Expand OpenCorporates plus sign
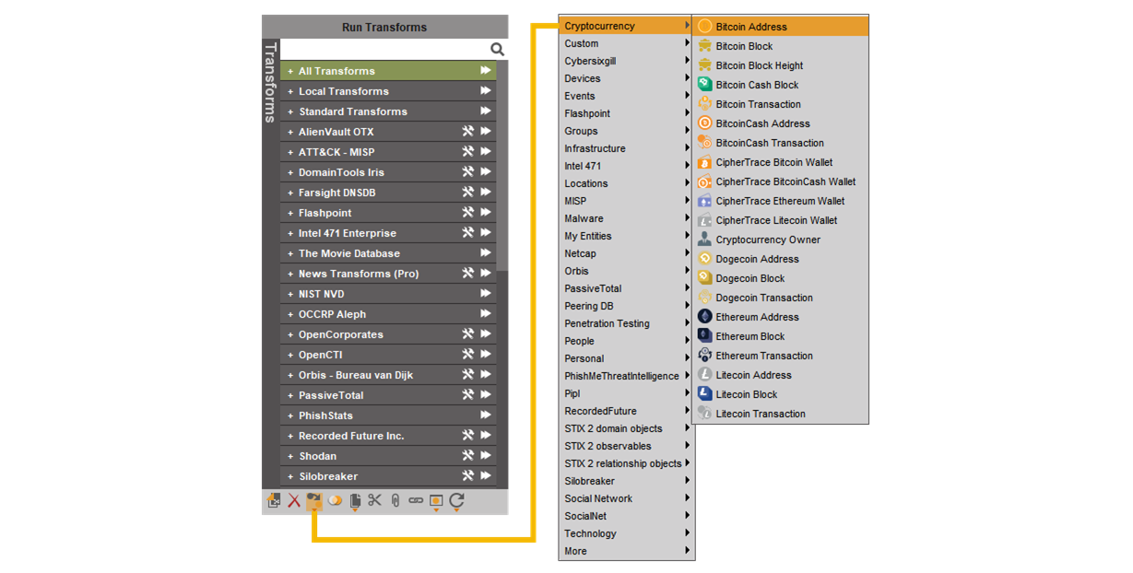Viewport: 1133px width, 573px height. pyautogui.click(x=290, y=334)
